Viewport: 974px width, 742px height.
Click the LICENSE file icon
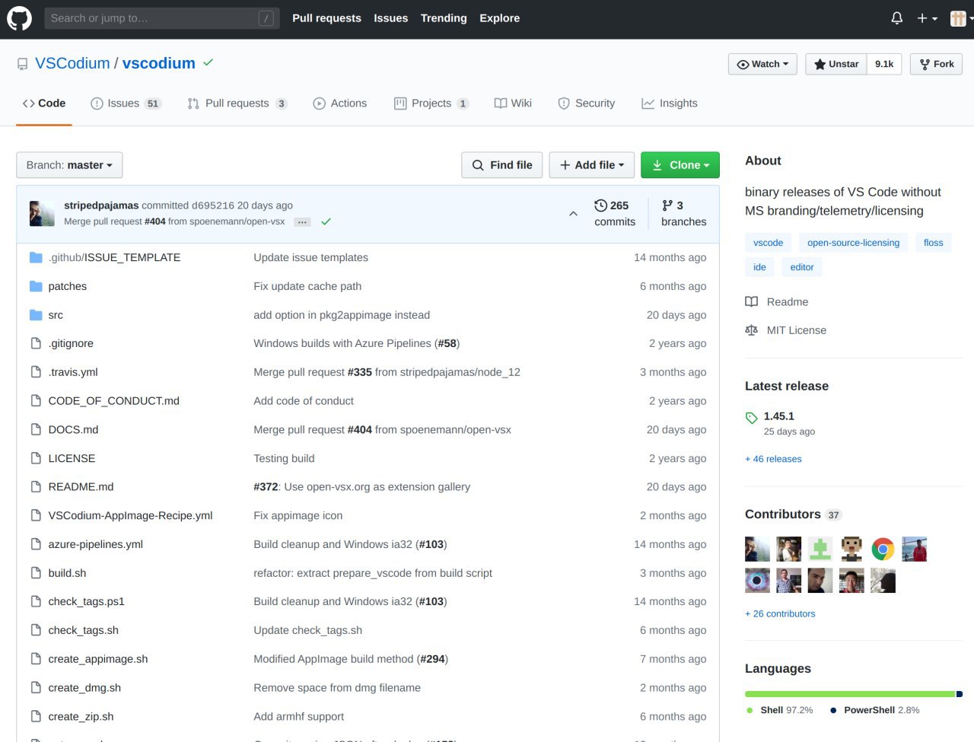tap(36, 458)
